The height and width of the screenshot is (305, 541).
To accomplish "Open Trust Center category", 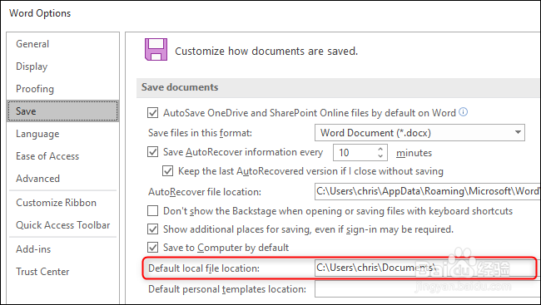I will 42,272.
